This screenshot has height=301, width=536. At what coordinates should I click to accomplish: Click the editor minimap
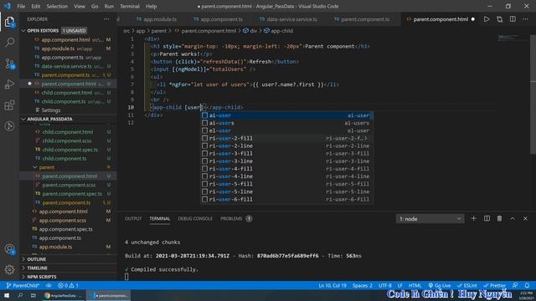(513, 38)
